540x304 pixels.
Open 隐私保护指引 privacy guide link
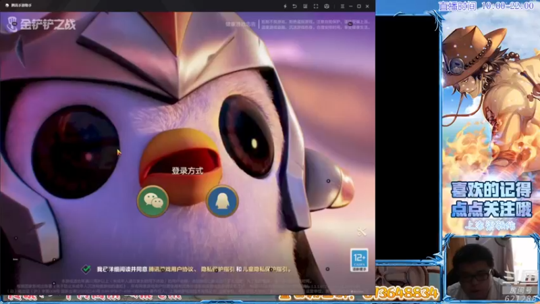[217, 269]
